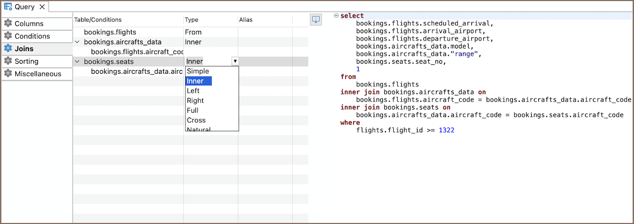Open the join type dropdown arrow
The height and width of the screenshot is (224, 634).
[x=235, y=62]
